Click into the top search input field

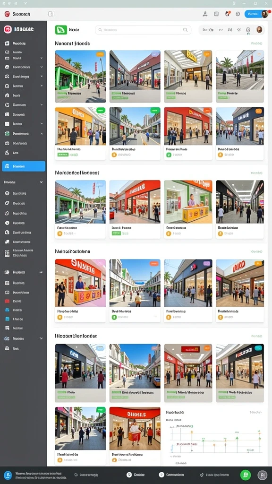pos(143,30)
